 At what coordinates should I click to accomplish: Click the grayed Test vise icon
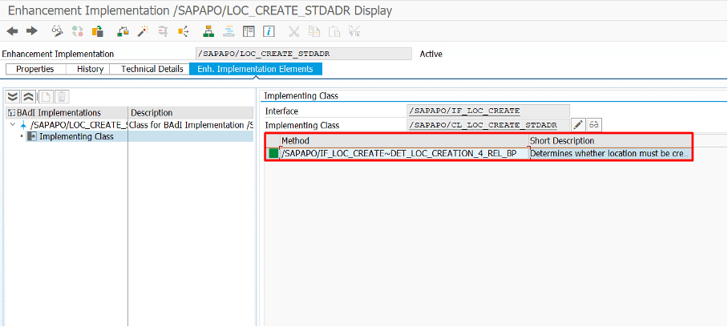pos(163,31)
